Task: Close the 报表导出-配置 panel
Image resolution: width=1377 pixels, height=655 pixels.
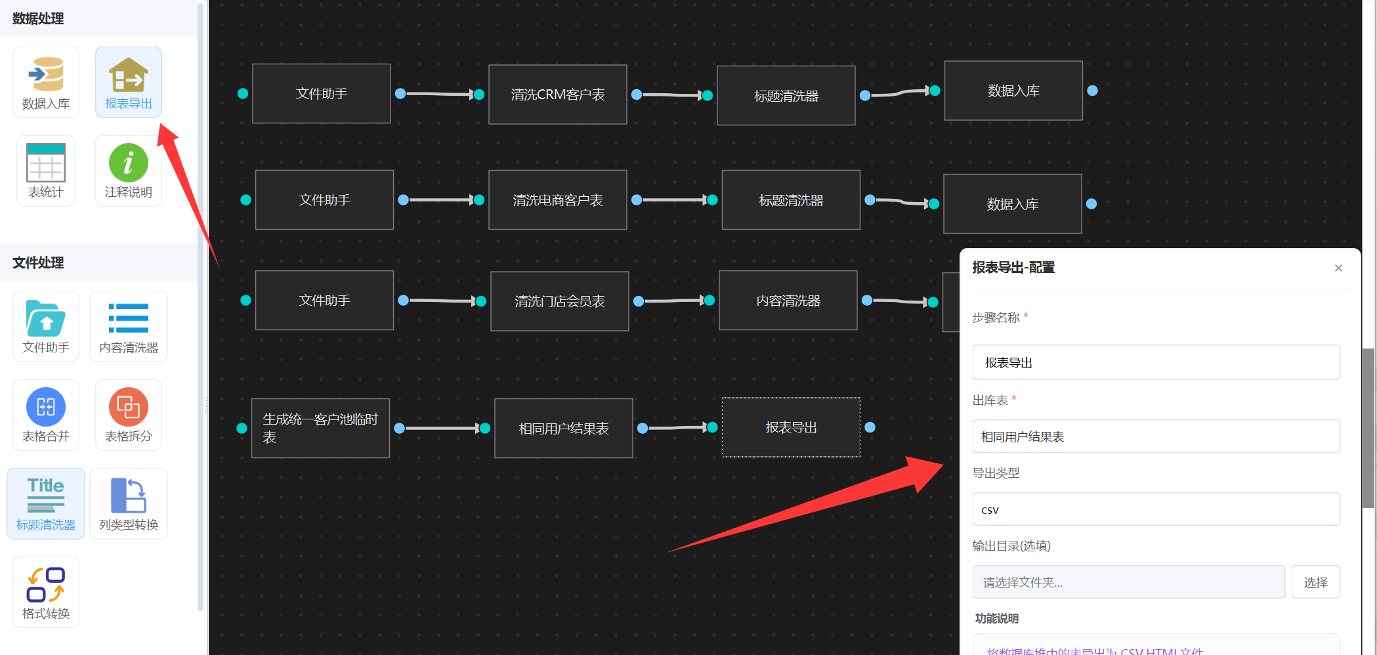Action: point(1338,268)
